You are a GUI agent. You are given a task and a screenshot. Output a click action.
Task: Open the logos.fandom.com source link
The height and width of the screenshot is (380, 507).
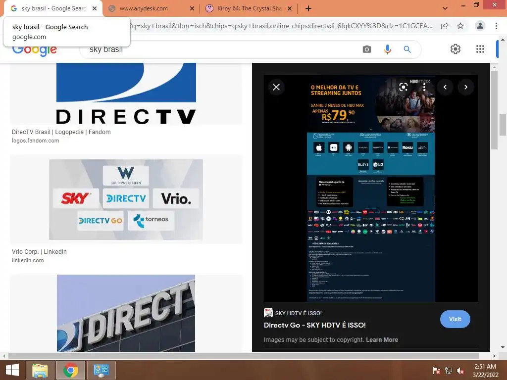pos(35,141)
